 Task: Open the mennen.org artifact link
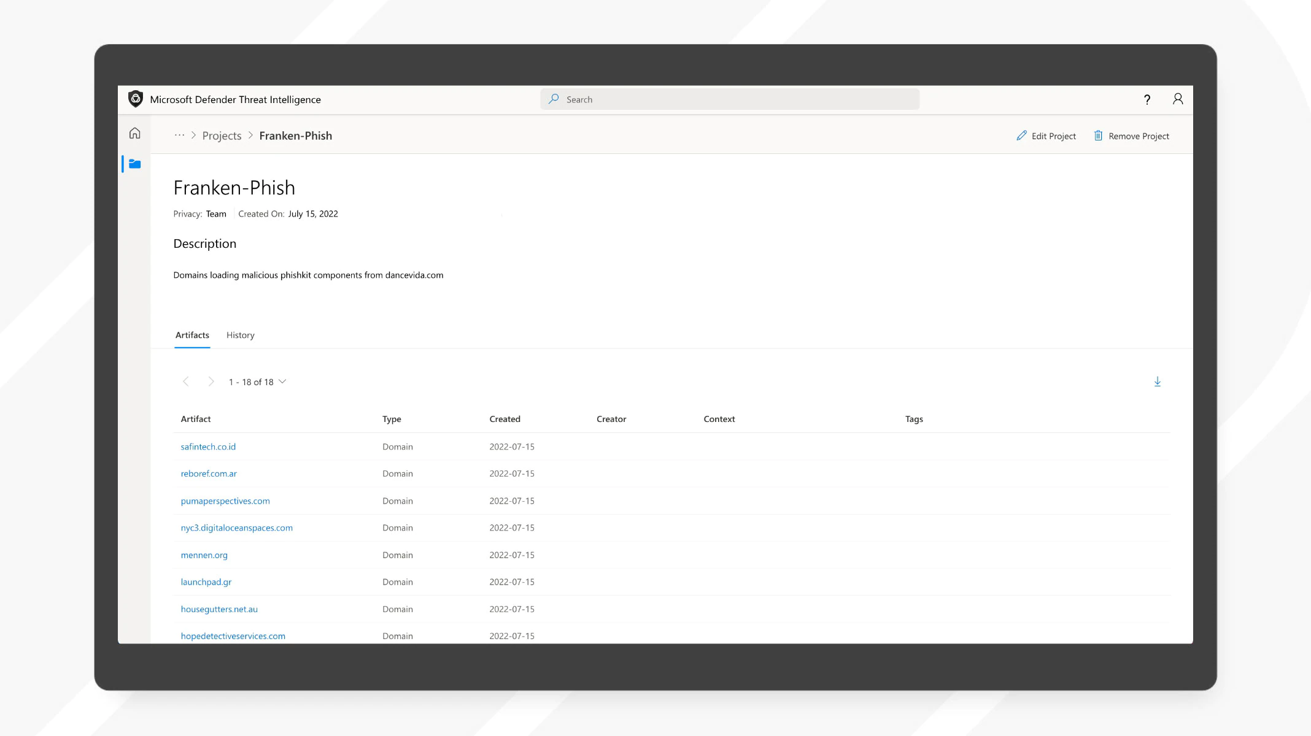click(204, 554)
